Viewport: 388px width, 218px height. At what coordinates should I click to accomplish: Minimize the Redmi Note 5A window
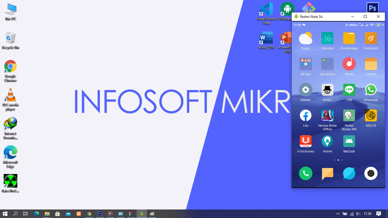(352, 16)
